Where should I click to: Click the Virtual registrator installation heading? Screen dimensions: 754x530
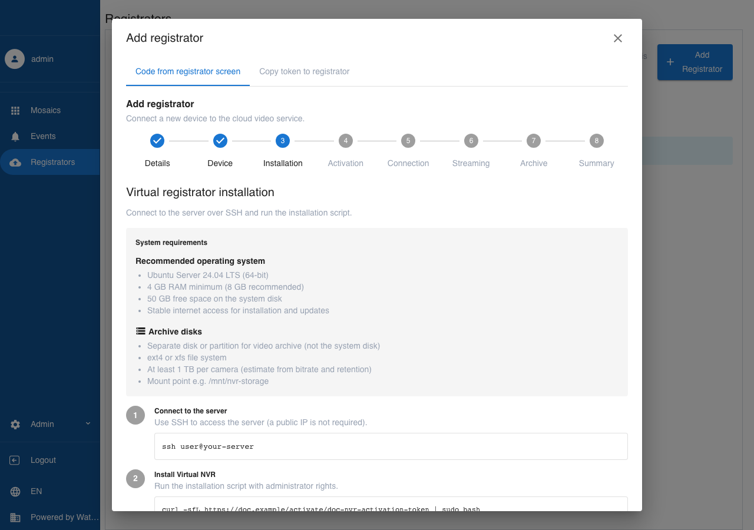click(x=200, y=193)
